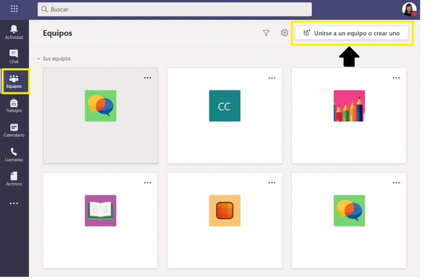Click the filter funnel icon

pyautogui.click(x=266, y=33)
